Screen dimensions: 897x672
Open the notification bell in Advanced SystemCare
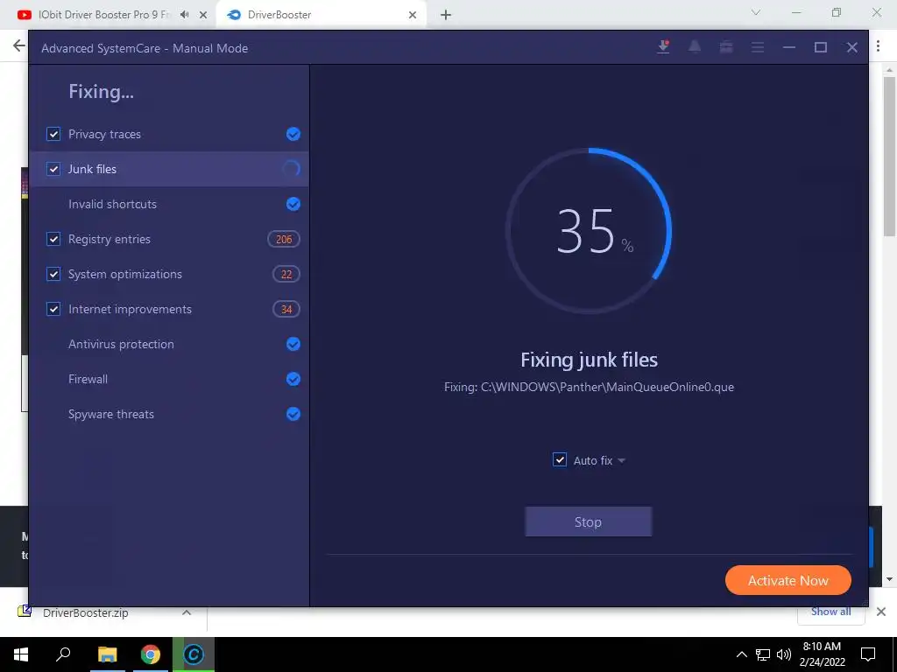[695, 47]
